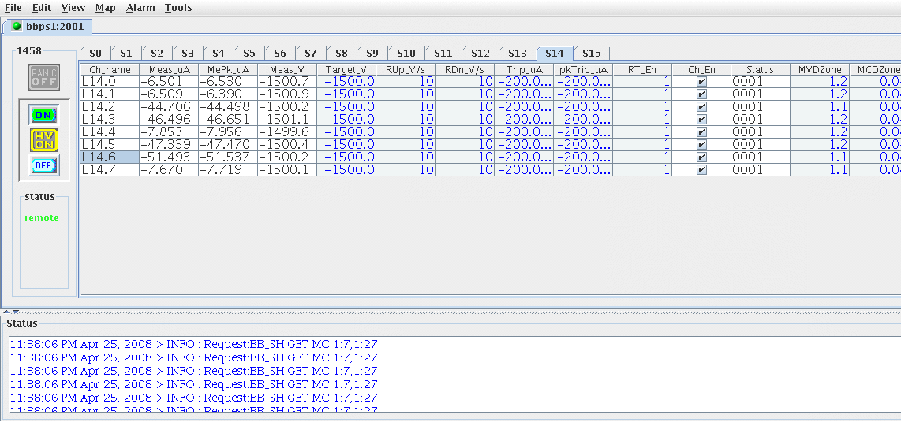Screen dimensions: 901x422
Task: Open the Alarm menu
Action: click(140, 7)
